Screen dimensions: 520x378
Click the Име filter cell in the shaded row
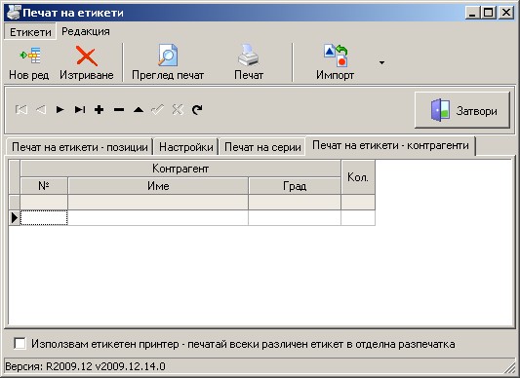[158, 202]
